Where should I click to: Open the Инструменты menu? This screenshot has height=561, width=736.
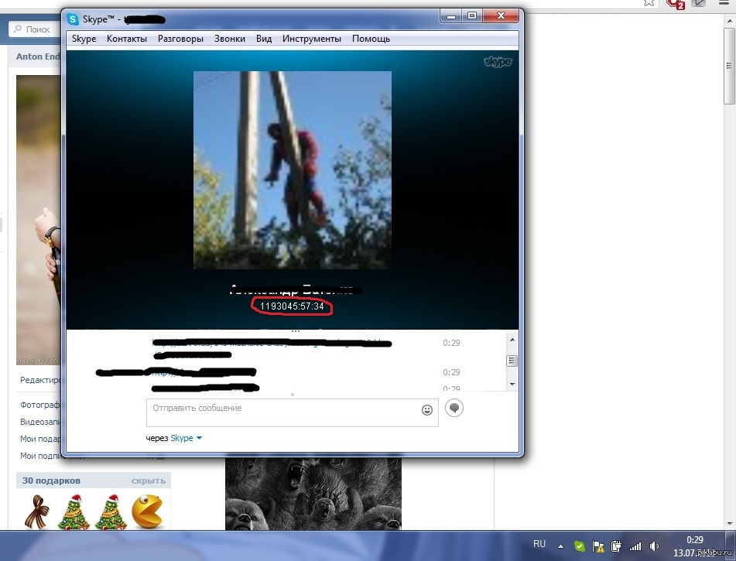click(x=311, y=39)
